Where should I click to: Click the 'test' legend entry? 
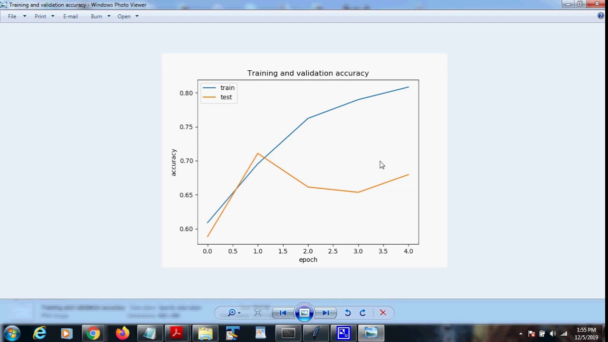(x=226, y=97)
